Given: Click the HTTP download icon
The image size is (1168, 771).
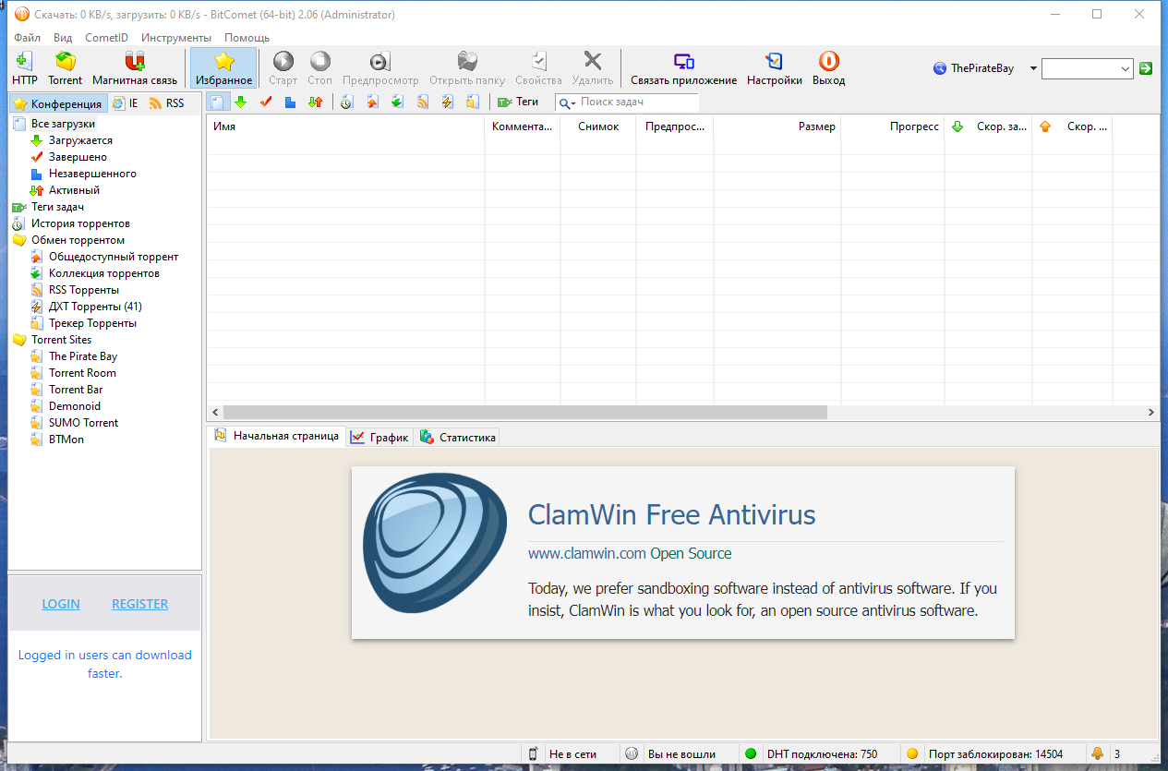Looking at the screenshot, I should (x=25, y=63).
